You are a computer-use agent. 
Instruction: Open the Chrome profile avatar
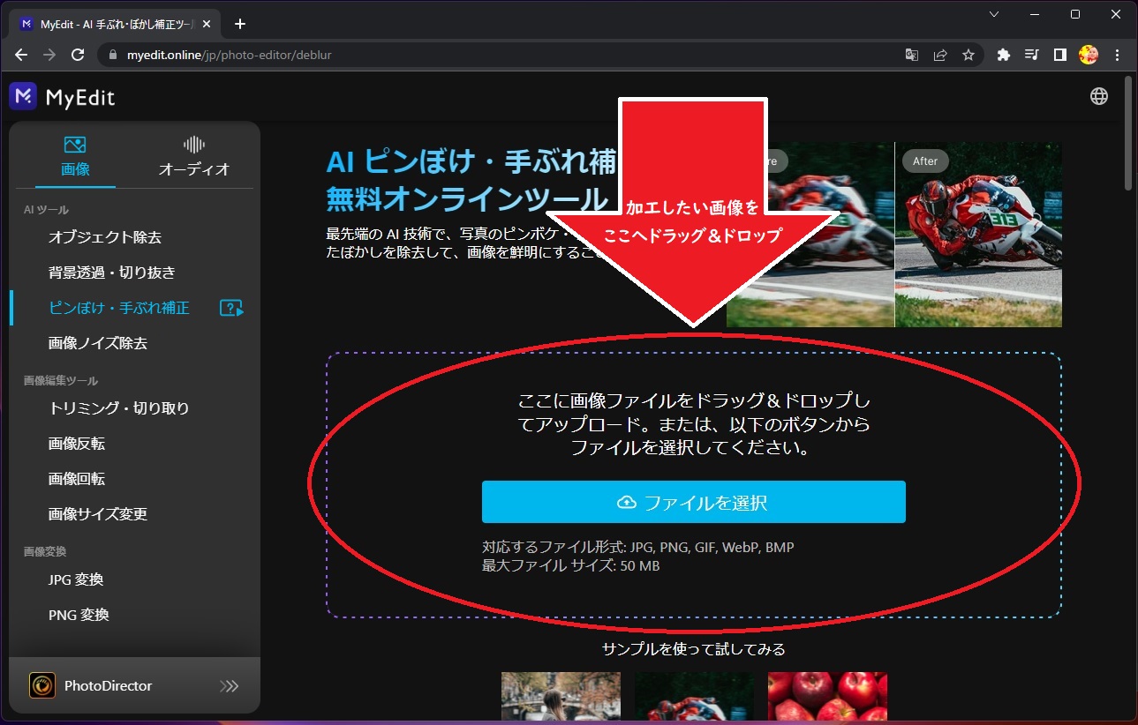[x=1088, y=55]
